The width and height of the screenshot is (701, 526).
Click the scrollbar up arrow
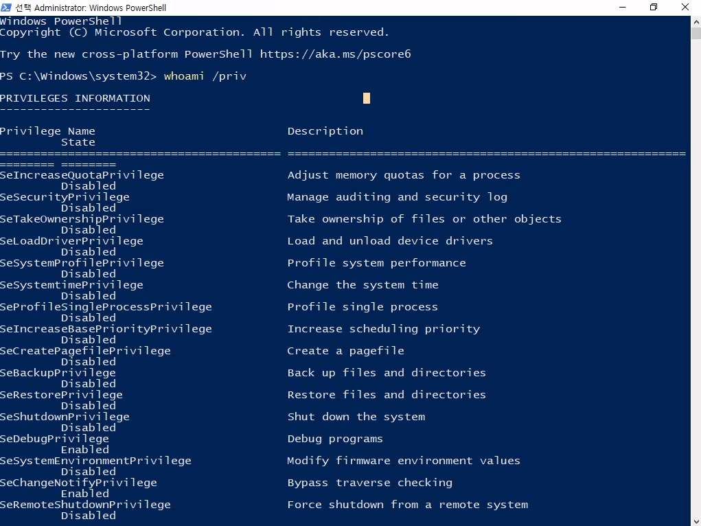pyautogui.click(x=696, y=21)
